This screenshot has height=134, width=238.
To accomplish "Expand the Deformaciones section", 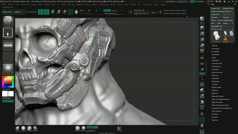I will tap(217, 73).
